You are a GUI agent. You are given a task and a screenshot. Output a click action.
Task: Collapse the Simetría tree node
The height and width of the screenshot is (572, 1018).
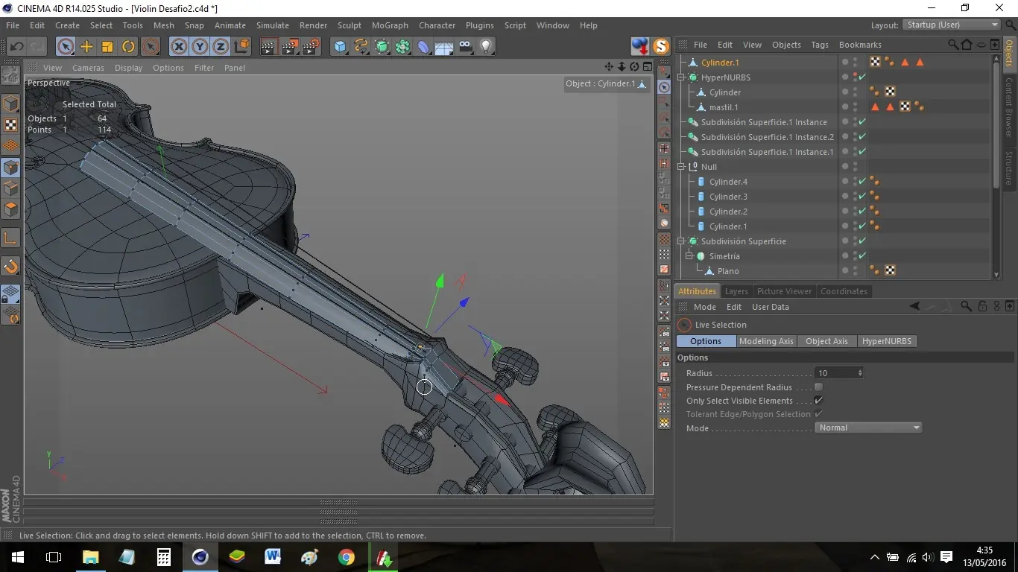tap(690, 256)
